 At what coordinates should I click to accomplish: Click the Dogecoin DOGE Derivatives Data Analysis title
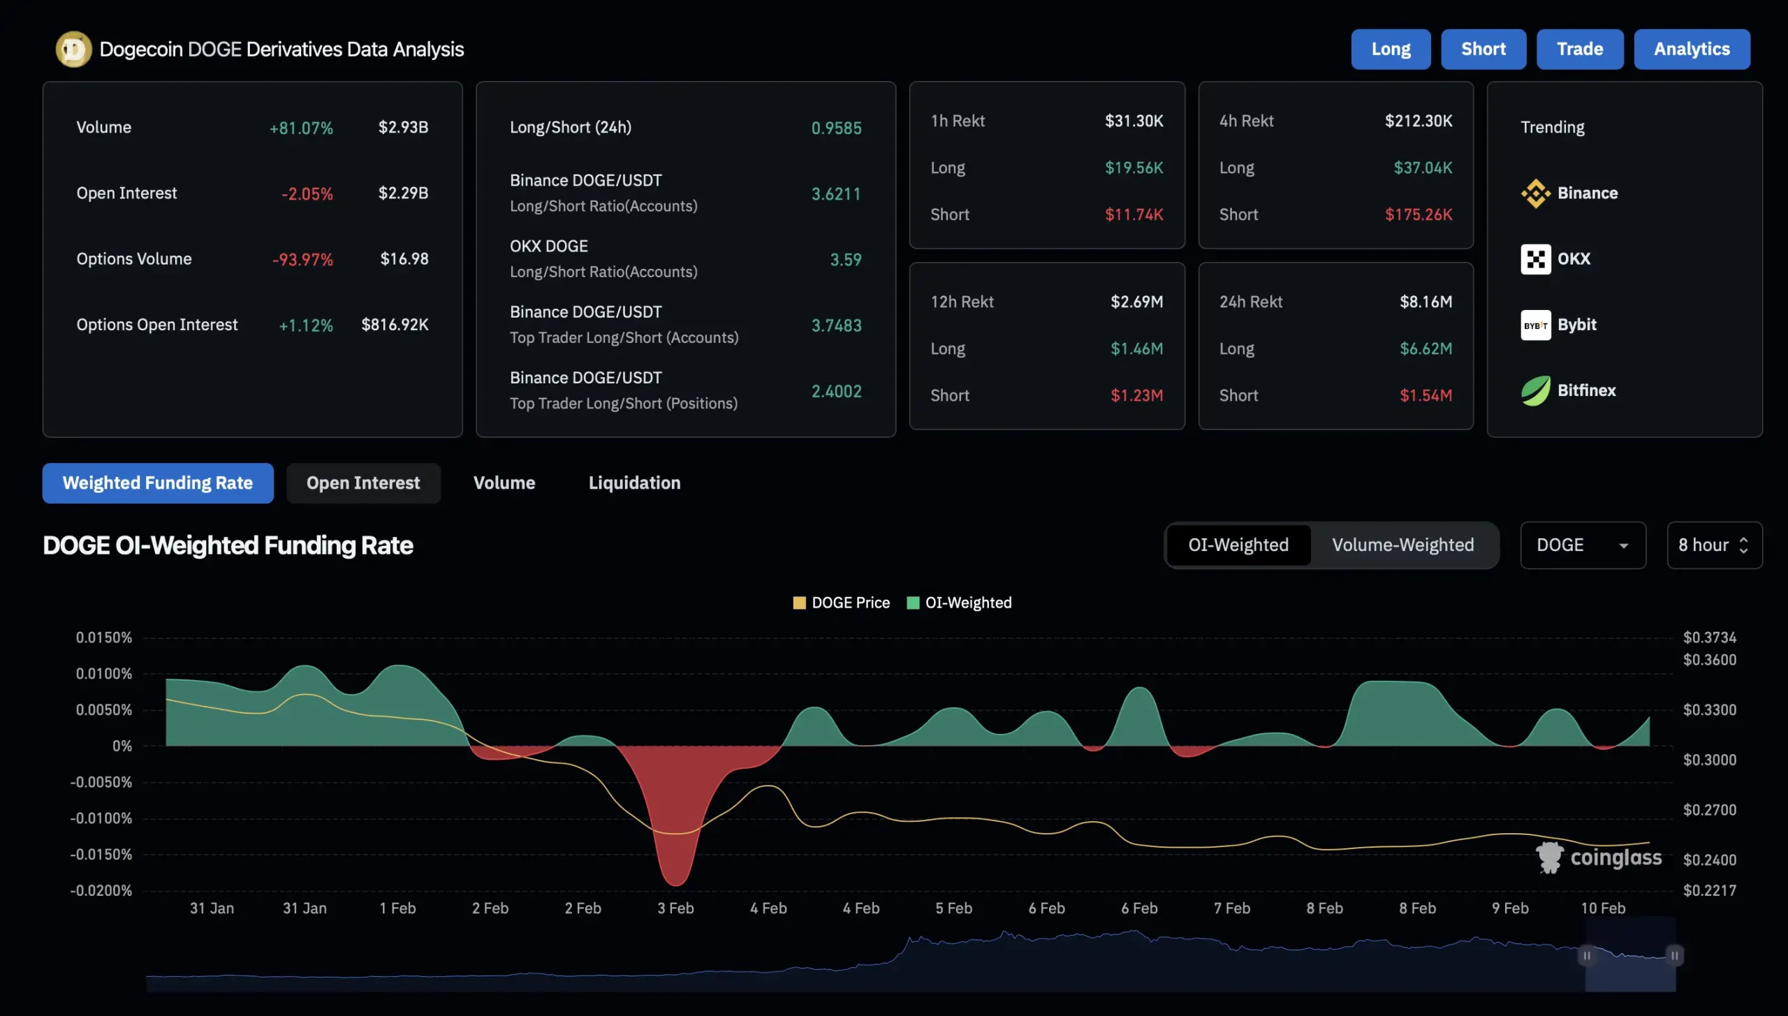281,50
